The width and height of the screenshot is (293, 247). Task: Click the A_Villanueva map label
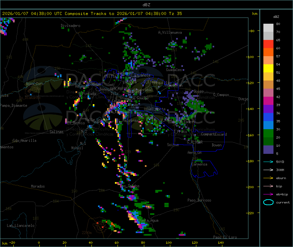(x=170, y=32)
